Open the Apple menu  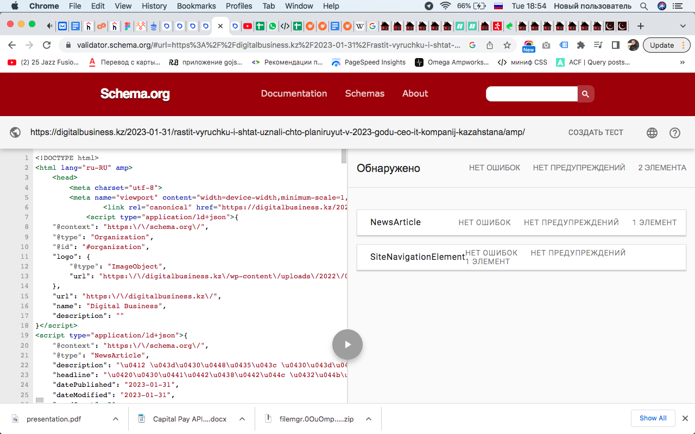tap(15, 6)
